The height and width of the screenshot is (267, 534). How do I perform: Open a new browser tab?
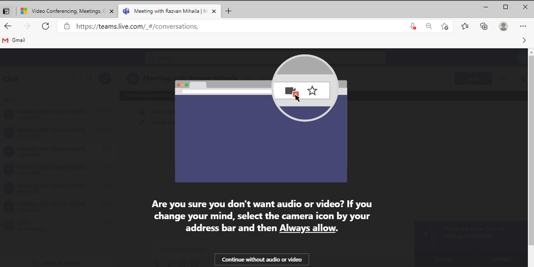coord(228,11)
